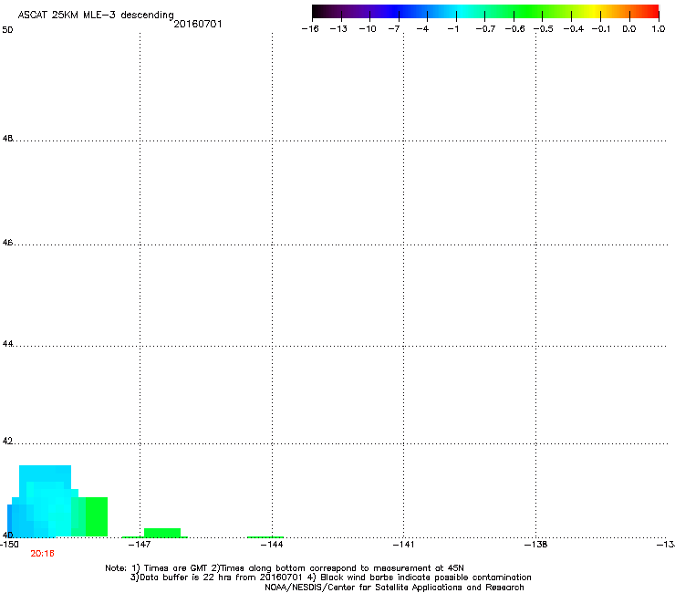
Task: Click the -0.6 color scale label
Action: [514, 29]
